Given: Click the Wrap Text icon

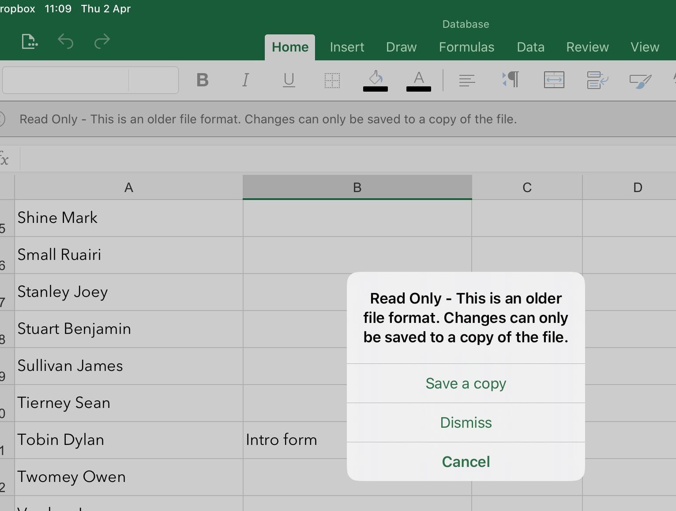Looking at the screenshot, I should click(x=597, y=80).
